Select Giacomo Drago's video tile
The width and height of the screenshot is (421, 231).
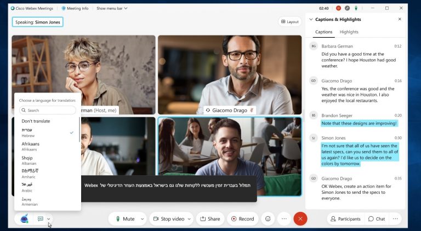230,75
